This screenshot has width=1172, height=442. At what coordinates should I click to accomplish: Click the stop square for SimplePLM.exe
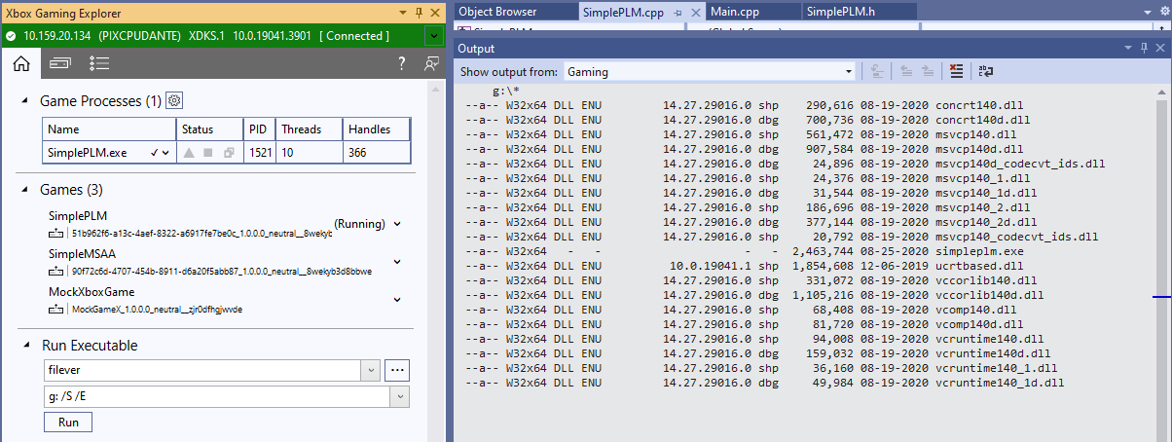207,153
